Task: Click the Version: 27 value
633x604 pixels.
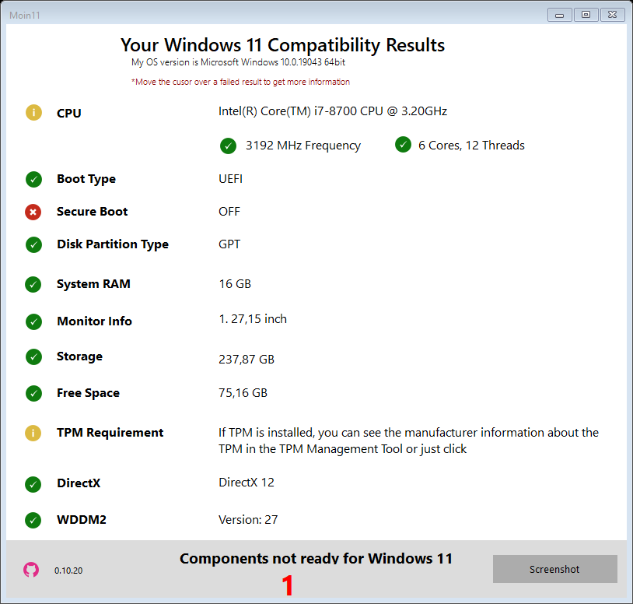Action: [248, 520]
